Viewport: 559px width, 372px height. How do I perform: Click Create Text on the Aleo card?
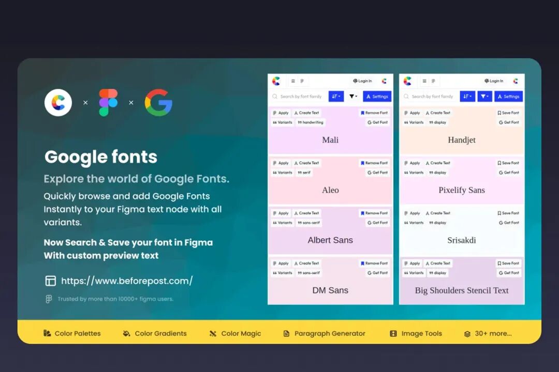306,163
